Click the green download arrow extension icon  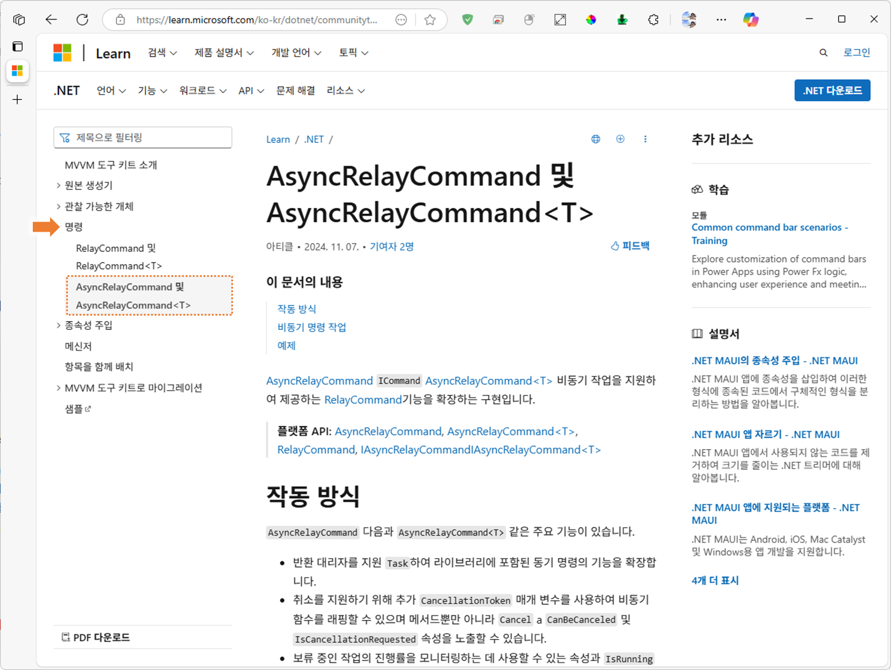click(622, 20)
